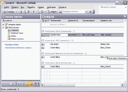Click the Delete (X) toolbar icon

(x=29, y=12)
